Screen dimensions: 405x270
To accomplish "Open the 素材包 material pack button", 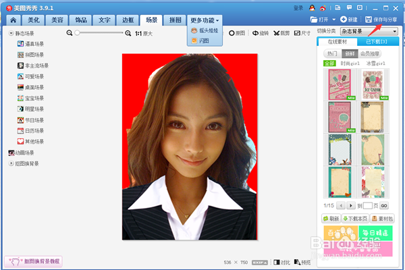I will point(382,219).
